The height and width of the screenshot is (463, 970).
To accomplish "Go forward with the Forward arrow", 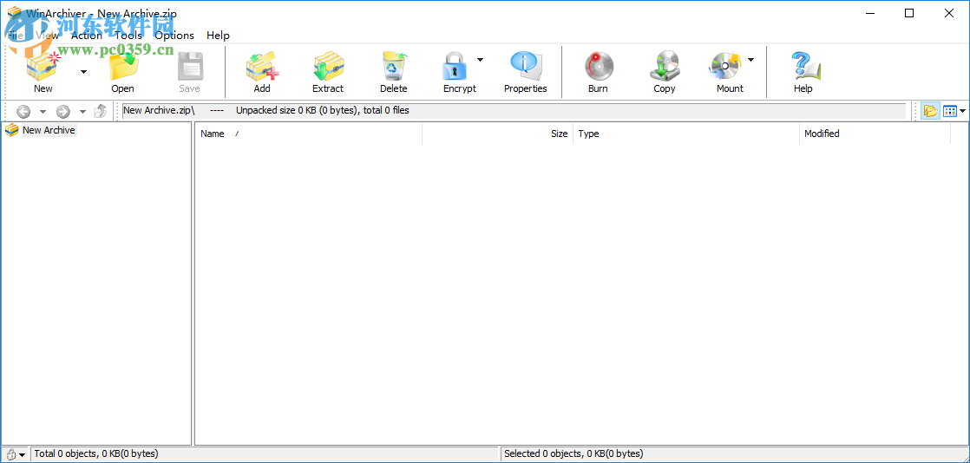I will (63, 111).
